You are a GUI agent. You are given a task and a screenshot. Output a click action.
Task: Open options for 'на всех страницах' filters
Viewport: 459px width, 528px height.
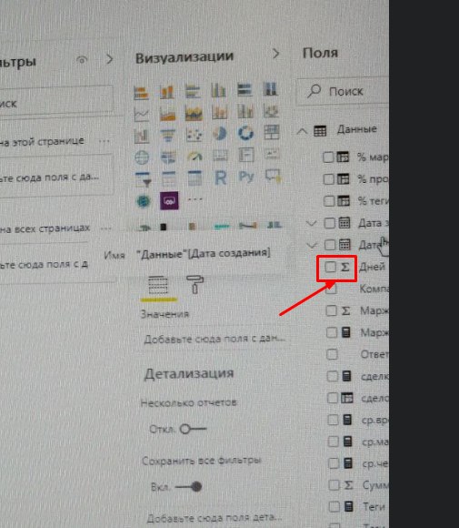105,228
